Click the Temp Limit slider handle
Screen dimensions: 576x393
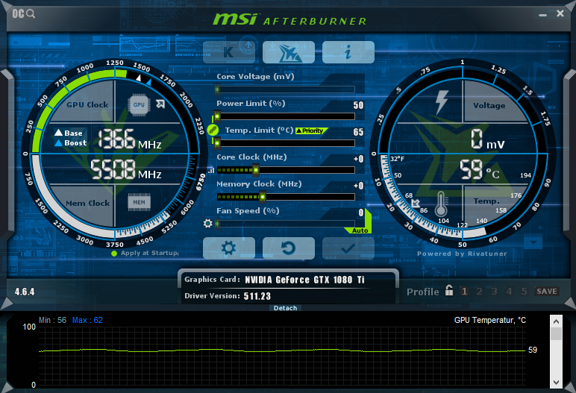217,143
